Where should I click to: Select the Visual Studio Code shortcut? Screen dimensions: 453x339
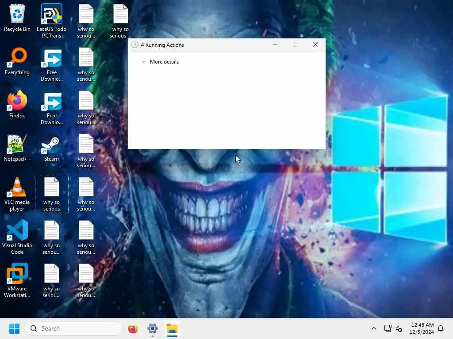pos(17,237)
